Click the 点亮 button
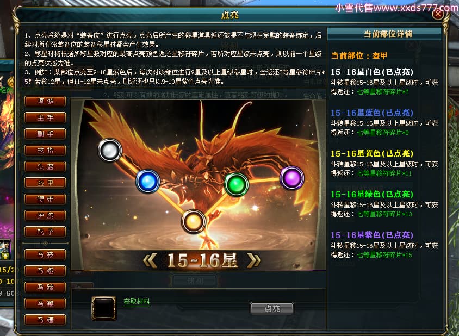 [272, 308]
